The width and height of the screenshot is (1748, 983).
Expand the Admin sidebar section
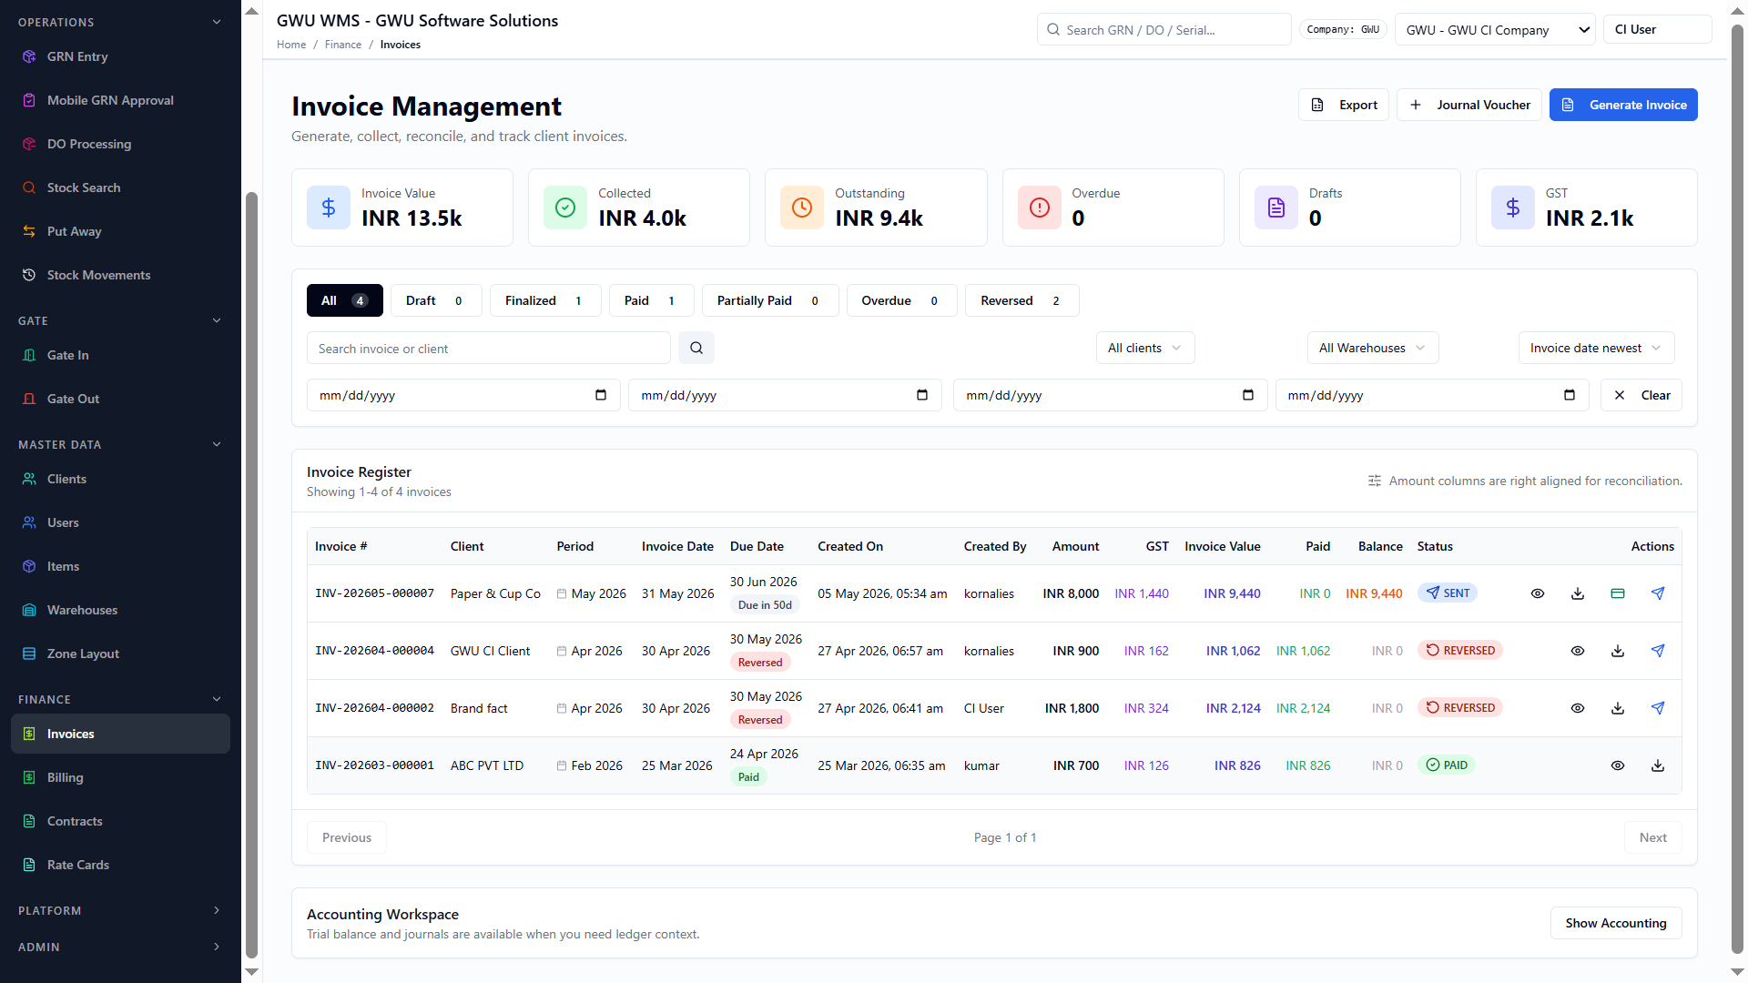[120, 947]
